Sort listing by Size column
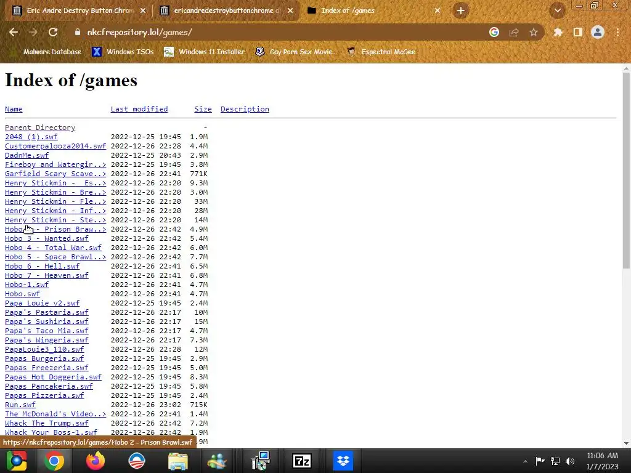Image resolution: width=631 pixels, height=473 pixels. [x=203, y=109]
